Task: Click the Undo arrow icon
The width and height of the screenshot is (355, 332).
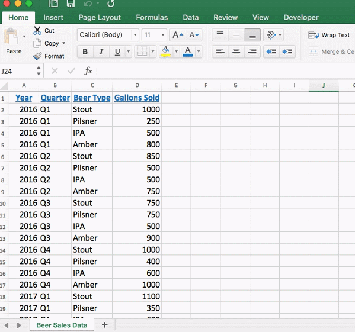Action: [87, 4]
